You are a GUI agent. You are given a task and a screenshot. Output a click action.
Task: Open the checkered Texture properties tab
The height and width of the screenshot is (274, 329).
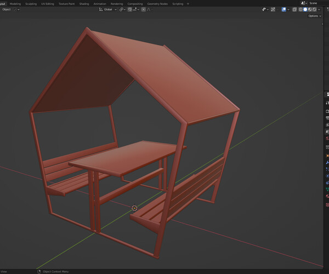(x=327, y=204)
